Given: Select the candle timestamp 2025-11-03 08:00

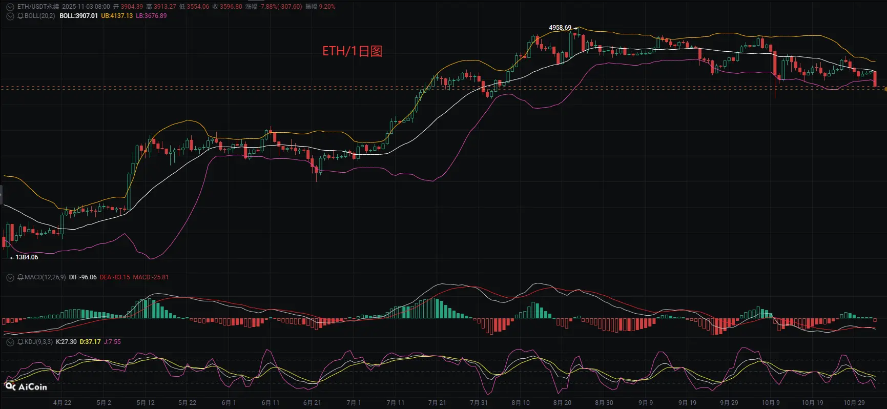Looking at the screenshot, I should pyautogui.click(x=86, y=7).
